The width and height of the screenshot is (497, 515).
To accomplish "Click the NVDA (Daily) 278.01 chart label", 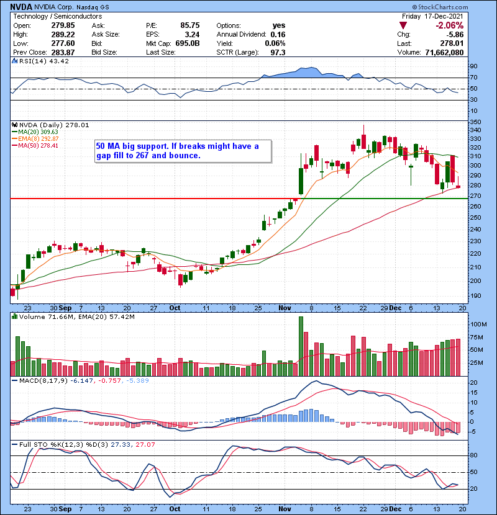I will [54, 125].
